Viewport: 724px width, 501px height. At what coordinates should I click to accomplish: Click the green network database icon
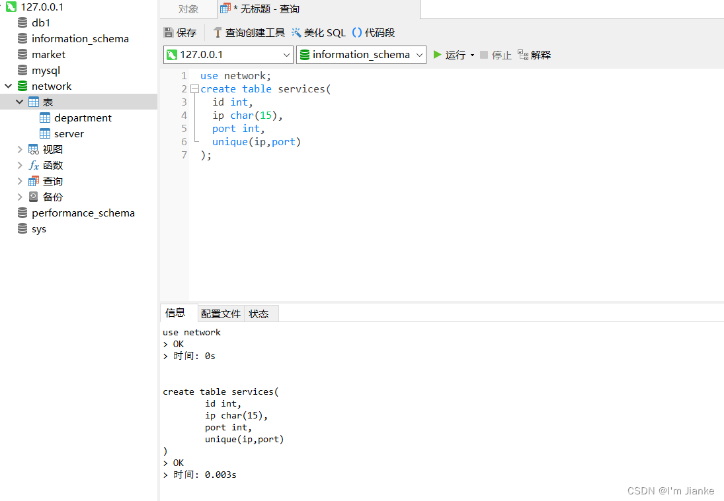coord(22,86)
